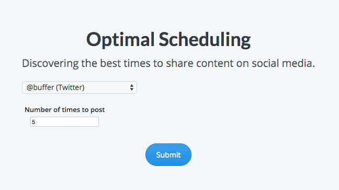Click the '@buffer (Twitter)' selected option text
Image resolution: width=339 pixels, height=190 pixels.
click(x=55, y=87)
